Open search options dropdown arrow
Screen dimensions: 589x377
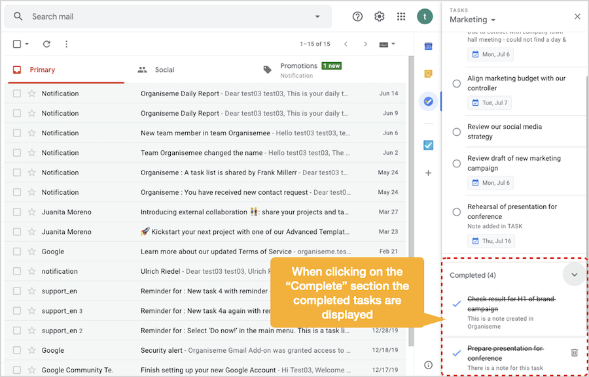click(317, 16)
